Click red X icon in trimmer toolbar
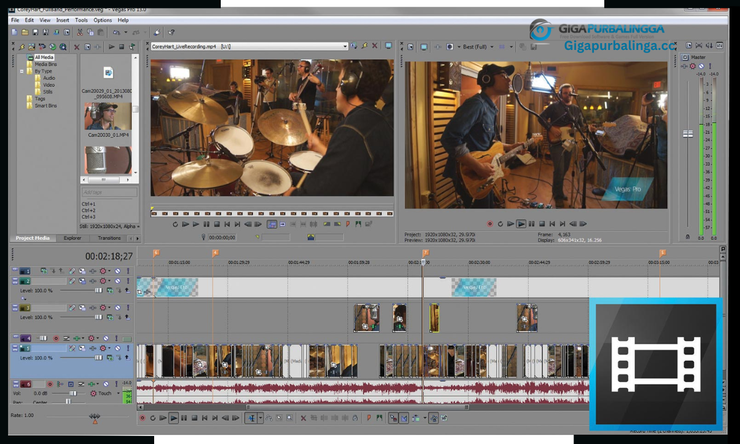The image size is (740, 444). (x=374, y=46)
